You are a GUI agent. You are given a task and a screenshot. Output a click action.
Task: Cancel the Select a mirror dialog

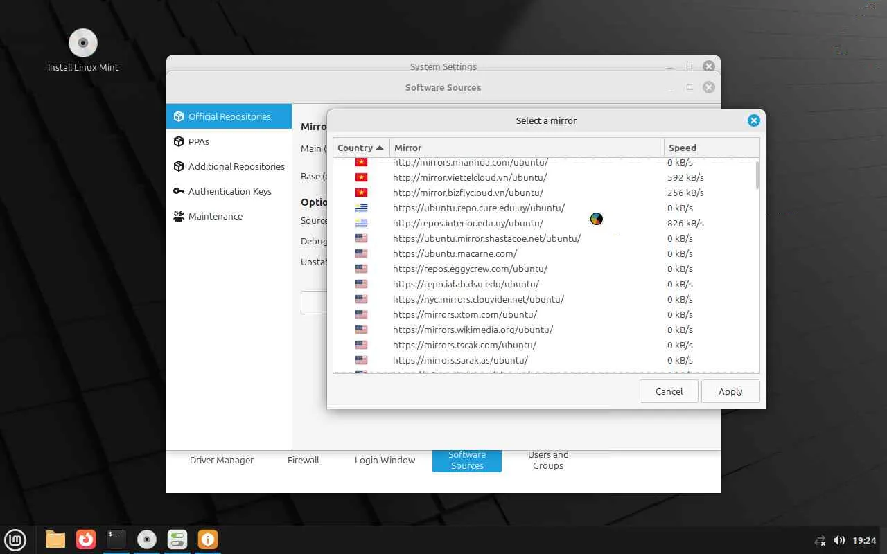[x=669, y=391]
